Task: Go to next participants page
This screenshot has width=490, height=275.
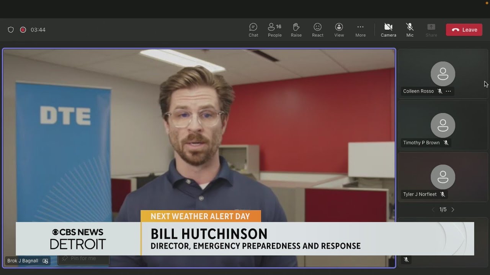Action: click(x=453, y=210)
